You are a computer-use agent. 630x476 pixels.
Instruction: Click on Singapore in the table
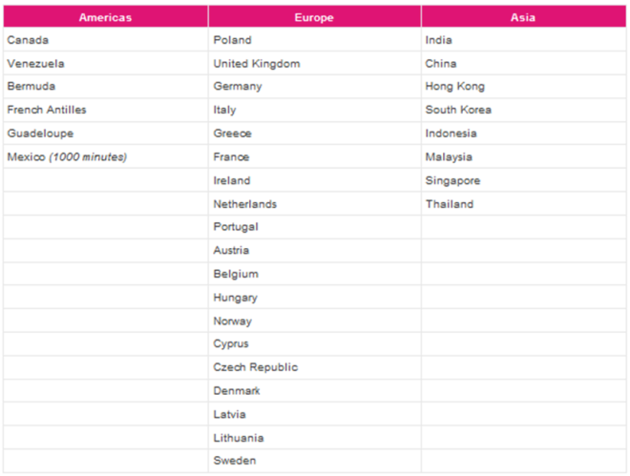(453, 180)
